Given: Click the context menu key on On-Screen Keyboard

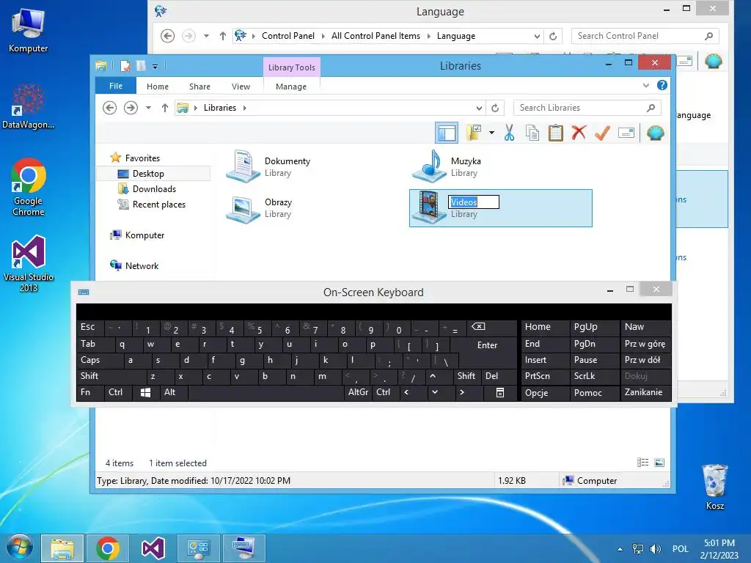Looking at the screenshot, I should (500, 393).
